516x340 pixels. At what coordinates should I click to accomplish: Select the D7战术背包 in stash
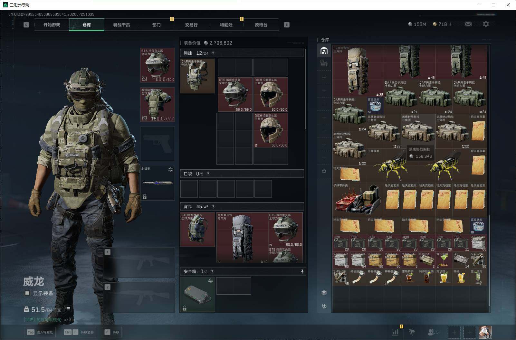coord(358,71)
